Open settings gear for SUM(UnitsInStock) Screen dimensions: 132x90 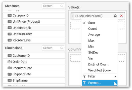click(115, 16)
